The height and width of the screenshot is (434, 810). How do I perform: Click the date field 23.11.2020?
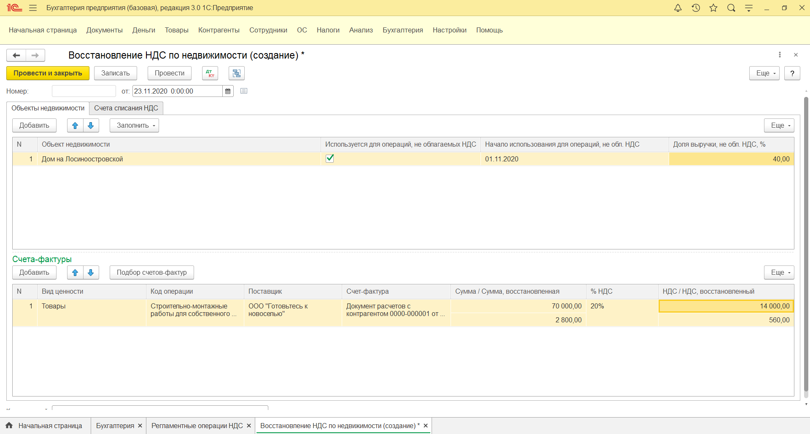pyautogui.click(x=177, y=91)
